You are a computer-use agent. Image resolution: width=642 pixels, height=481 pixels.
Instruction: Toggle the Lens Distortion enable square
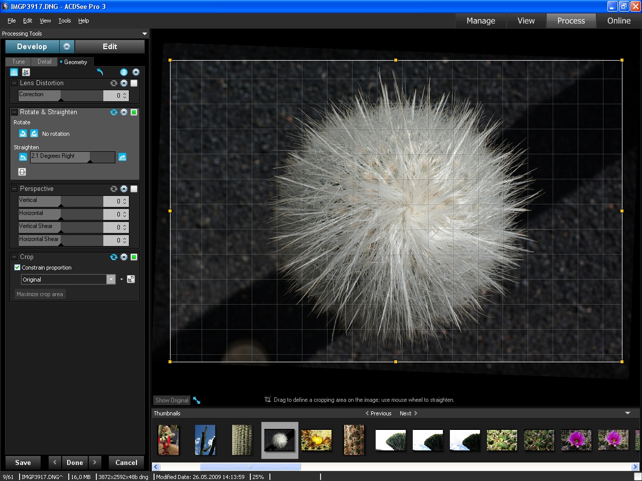click(x=133, y=83)
